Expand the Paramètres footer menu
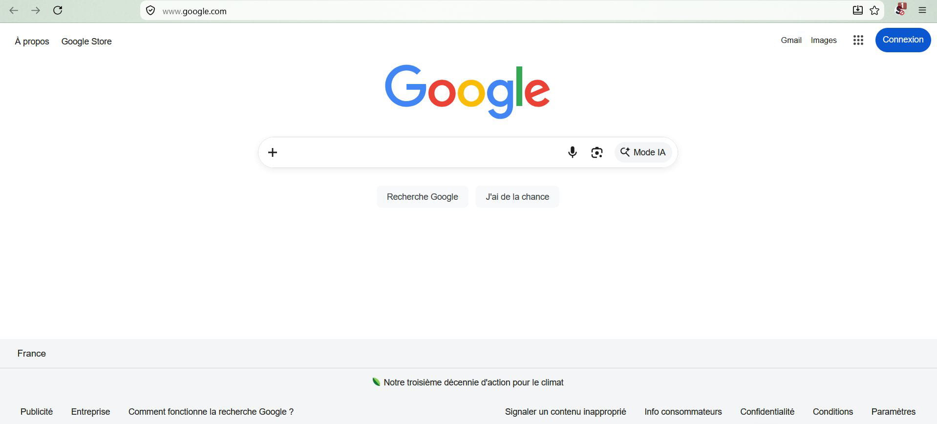The height and width of the screenshot is (424, 937). coord(893,412)
